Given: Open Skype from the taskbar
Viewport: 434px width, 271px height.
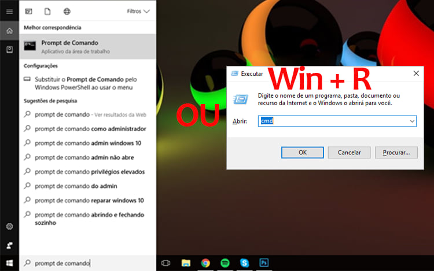Looking at the screenshot, I should click(x=244, y=263).
